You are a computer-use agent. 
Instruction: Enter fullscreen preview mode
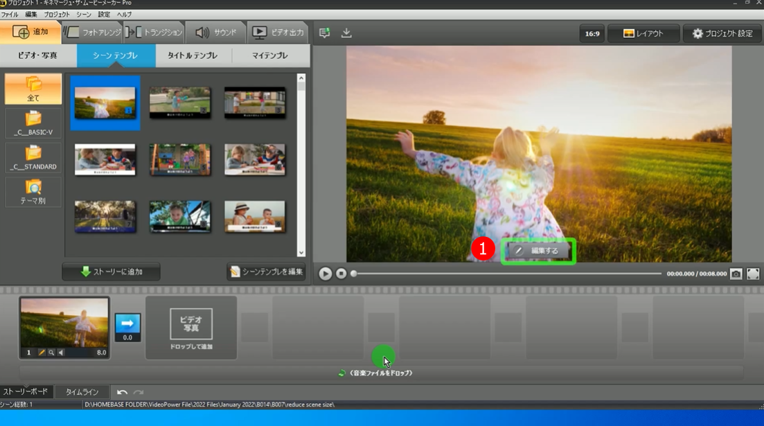[753, 274]
